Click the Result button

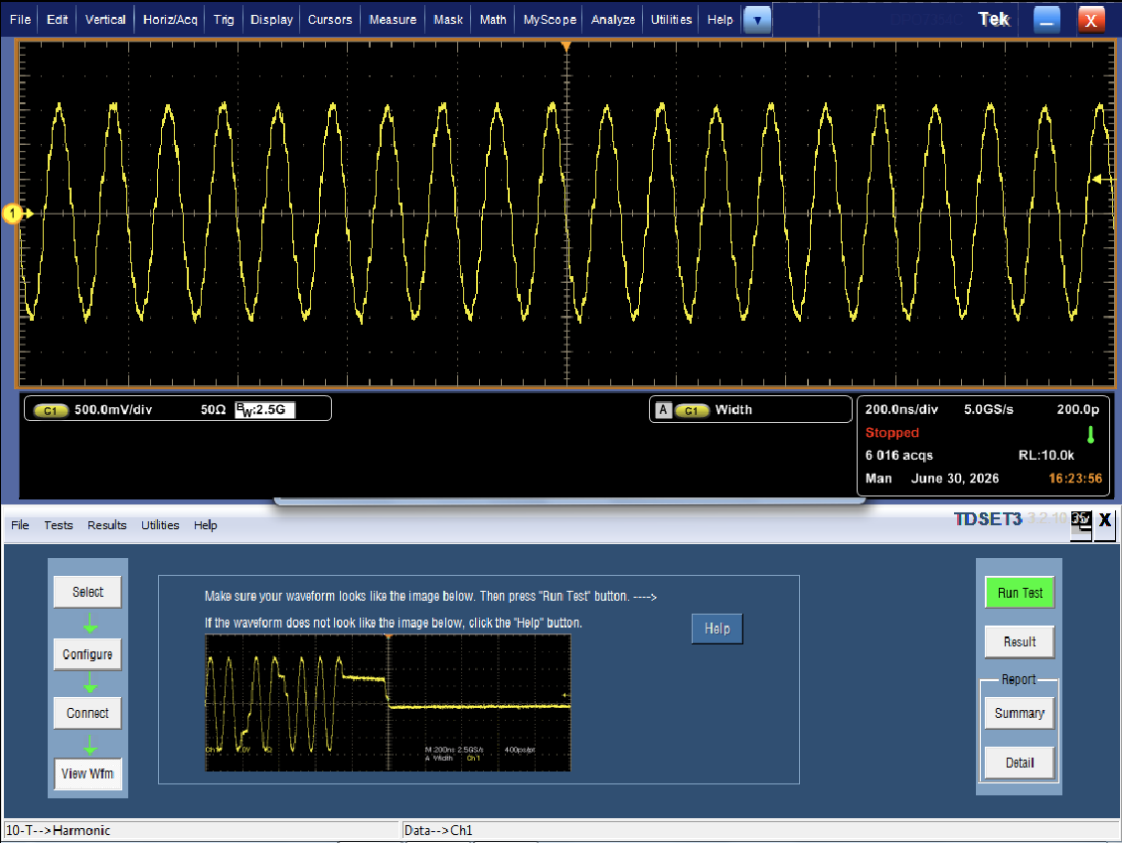pos(1020,642)
